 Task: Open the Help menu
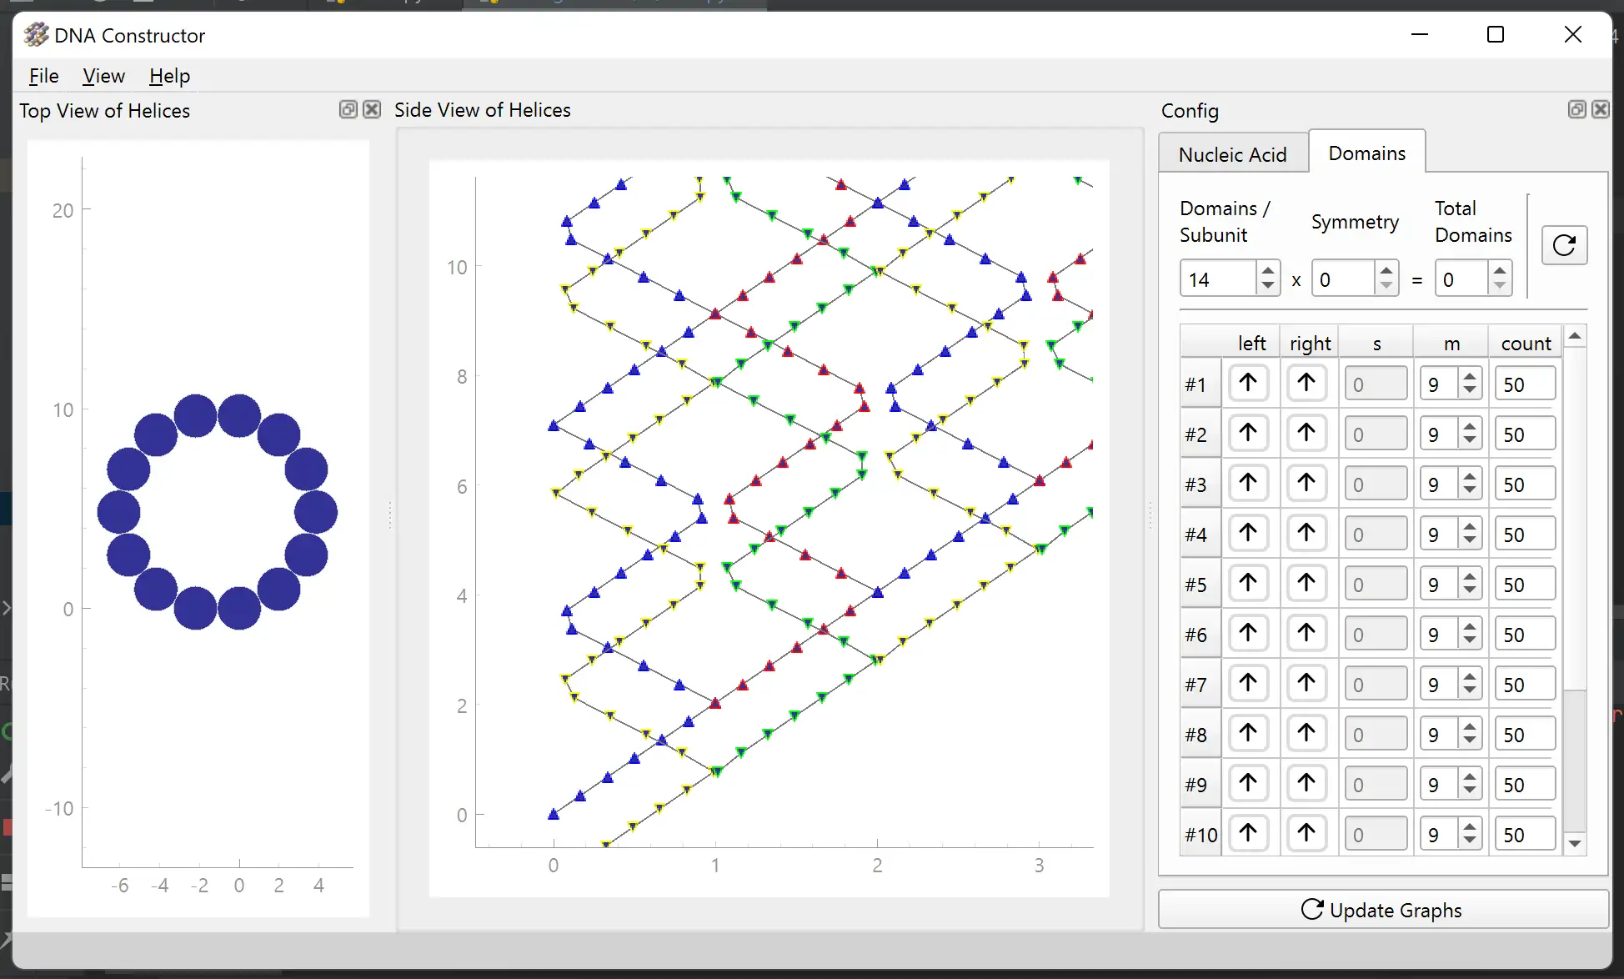pyautogui.click(x=169, y=76)
